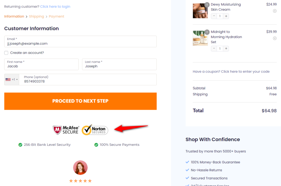Click the reviewer avatar photo

click(x=80, y=167)
